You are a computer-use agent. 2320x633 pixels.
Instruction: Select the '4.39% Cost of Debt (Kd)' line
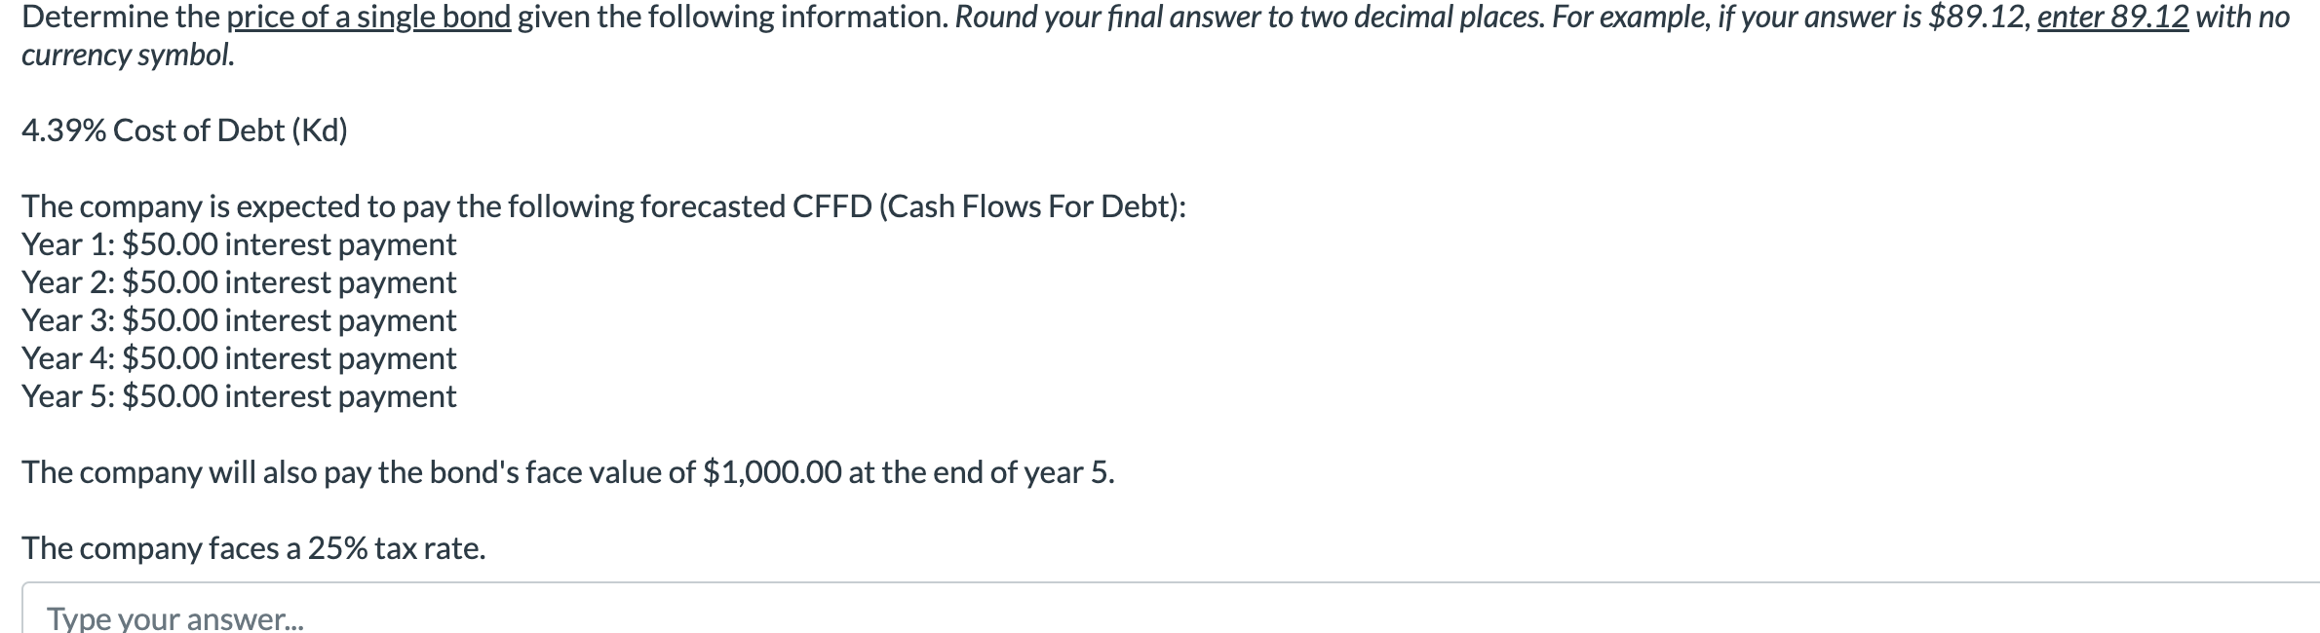click(x=182, y=130)
